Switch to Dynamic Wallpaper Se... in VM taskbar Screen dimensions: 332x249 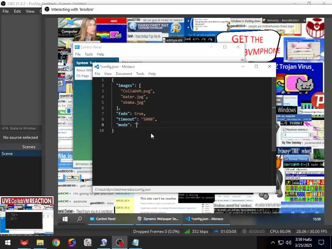[x=158, y=219]
